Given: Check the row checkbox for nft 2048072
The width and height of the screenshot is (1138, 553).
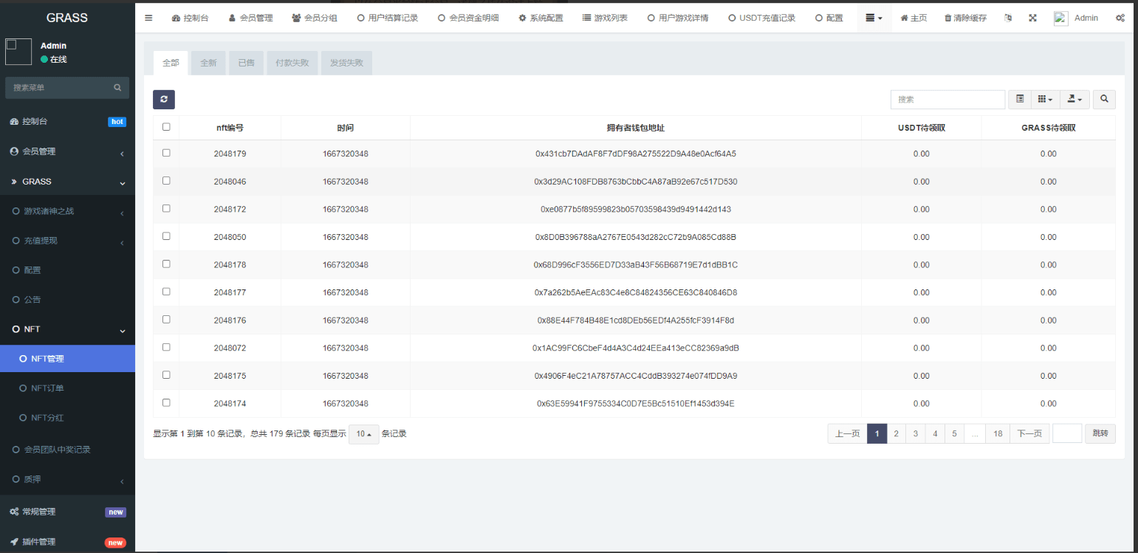Looking at the screenshot, I should 166,347.
